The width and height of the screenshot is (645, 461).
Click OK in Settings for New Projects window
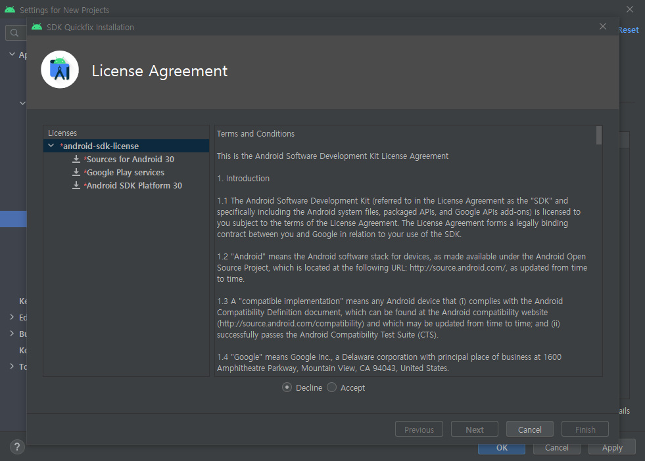pyautogui.click(x=502, y=449)
